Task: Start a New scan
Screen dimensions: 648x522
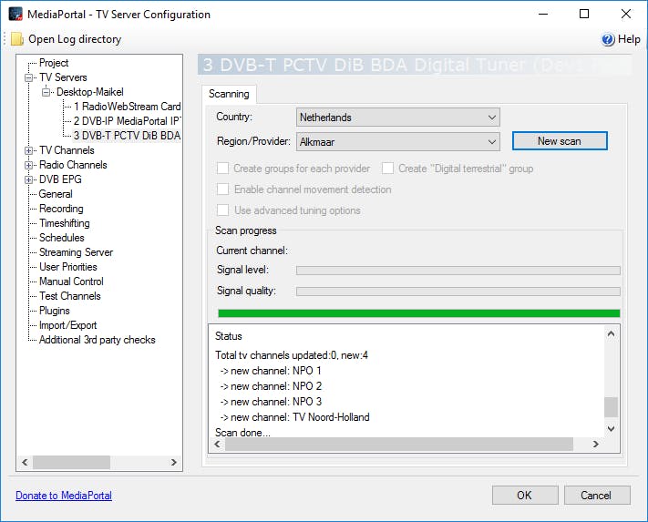Action: [560, 141]
